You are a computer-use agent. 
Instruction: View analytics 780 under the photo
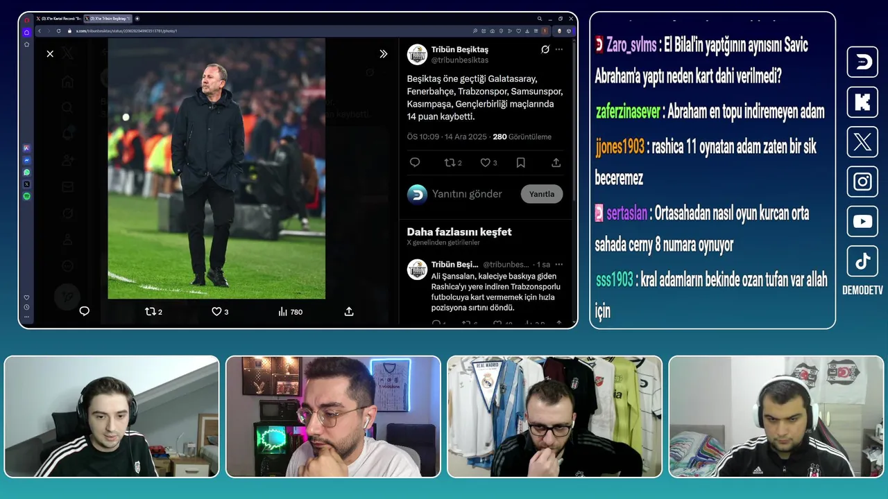click(x=290, y=312)
